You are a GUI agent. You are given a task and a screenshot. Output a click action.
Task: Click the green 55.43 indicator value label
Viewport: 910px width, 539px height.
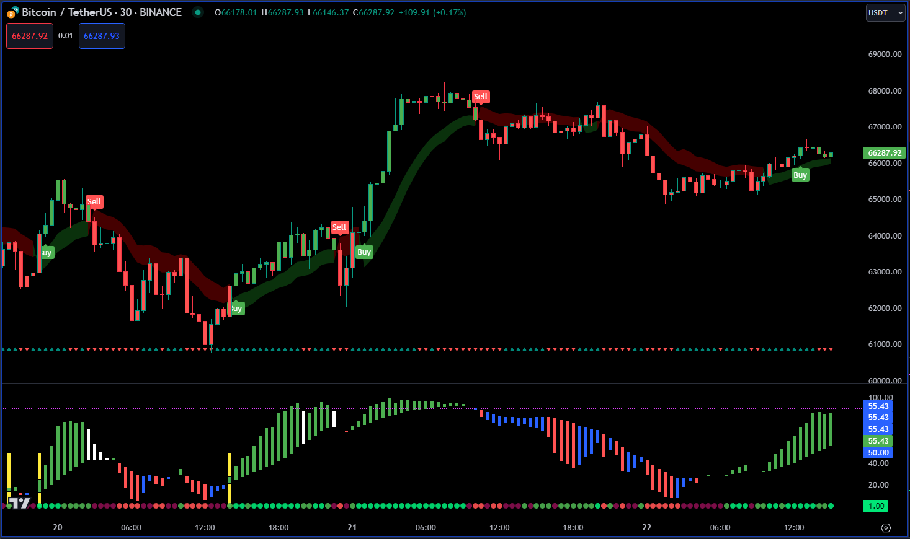tap(878, 441)
